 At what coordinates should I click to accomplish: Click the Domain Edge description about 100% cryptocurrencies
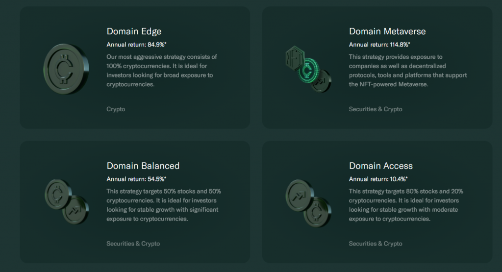point(162,71)
